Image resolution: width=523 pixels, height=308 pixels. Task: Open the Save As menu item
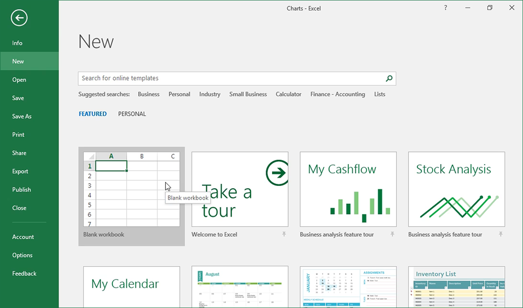click(x=22, y=116)
